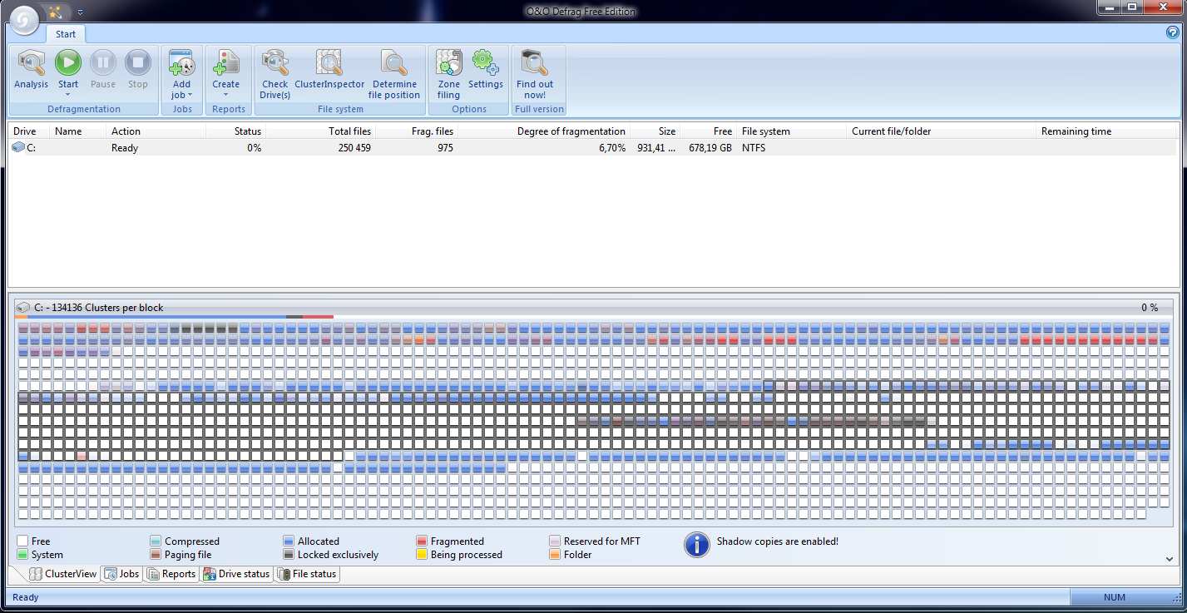Launch Check Drive(s)
Image resolution: width=1187 pixels, height=613 pixels.
coord(274,75)
